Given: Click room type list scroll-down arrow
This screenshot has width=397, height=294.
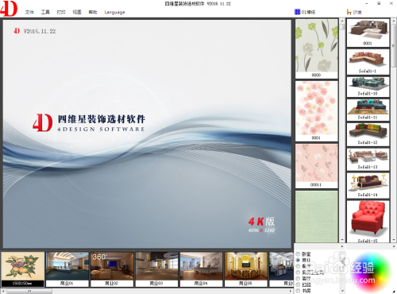Looking at the screenshot, I should [342, 290].
